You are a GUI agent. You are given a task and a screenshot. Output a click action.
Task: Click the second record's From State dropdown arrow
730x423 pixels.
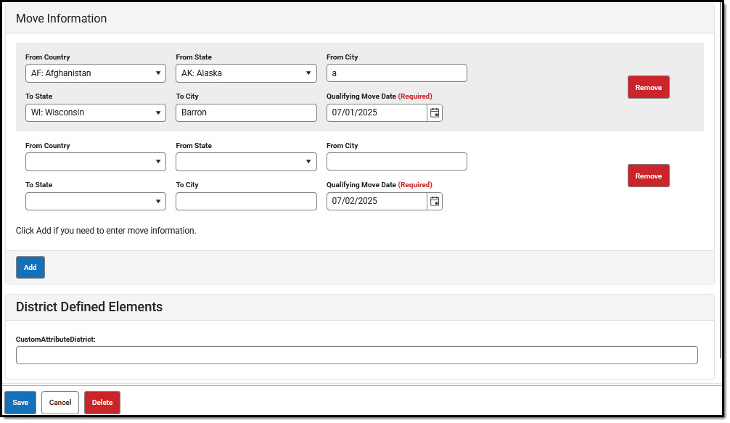(308, 161)
